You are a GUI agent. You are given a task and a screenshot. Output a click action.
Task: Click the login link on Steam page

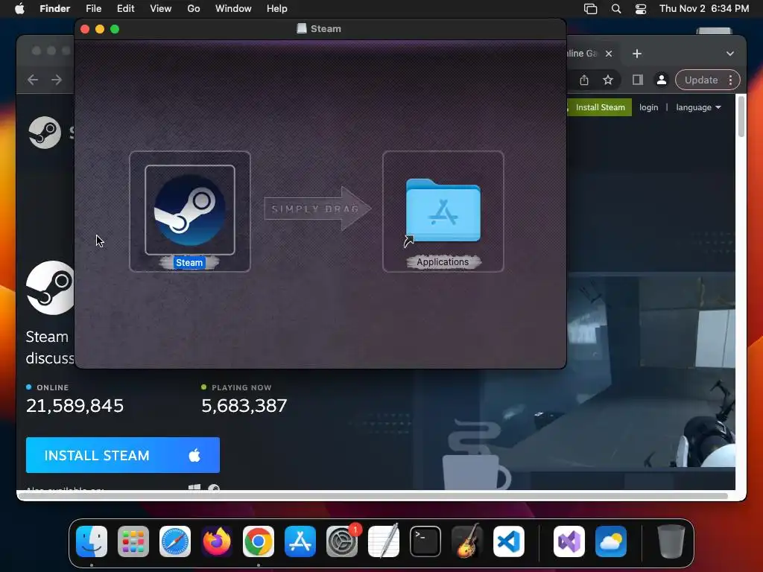649,107
